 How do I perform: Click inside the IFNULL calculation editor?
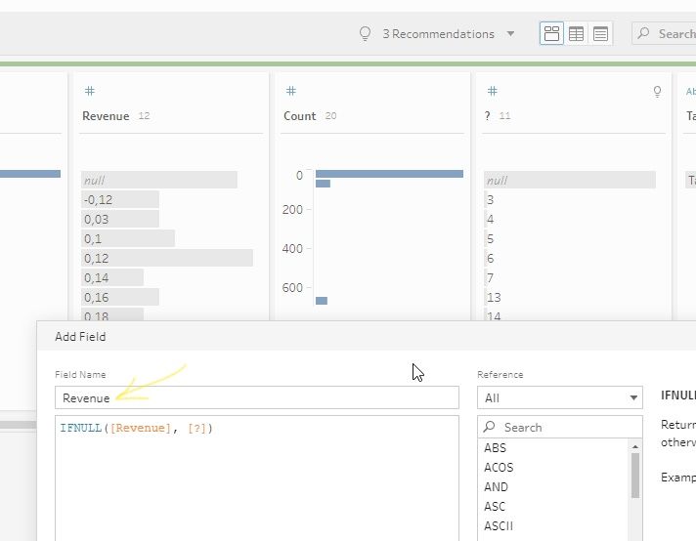[256, 479]
